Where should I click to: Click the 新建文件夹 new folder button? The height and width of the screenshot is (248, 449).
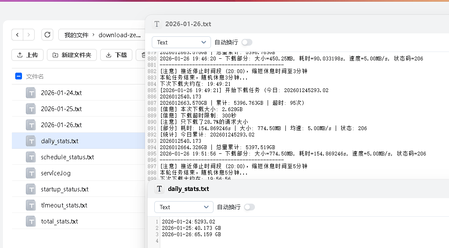click(x=72, y=55)
